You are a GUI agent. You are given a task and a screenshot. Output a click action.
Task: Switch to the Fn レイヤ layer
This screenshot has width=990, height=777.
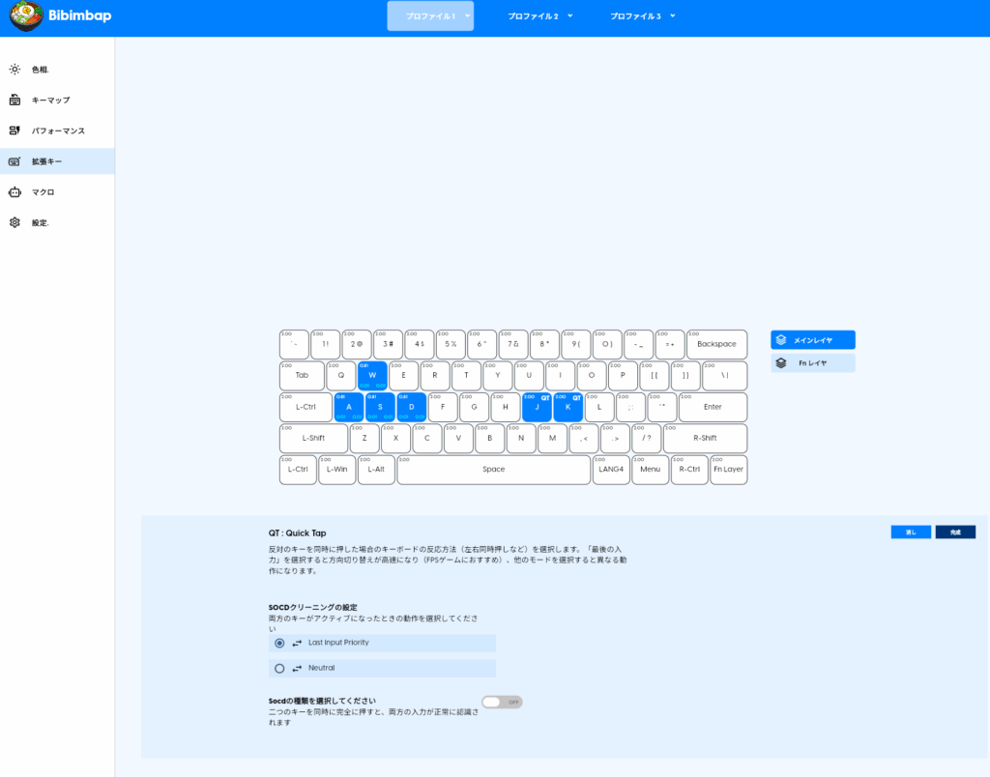(x=812, y=363)
